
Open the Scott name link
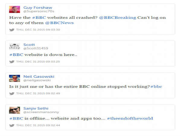click(x=29, y=44)
